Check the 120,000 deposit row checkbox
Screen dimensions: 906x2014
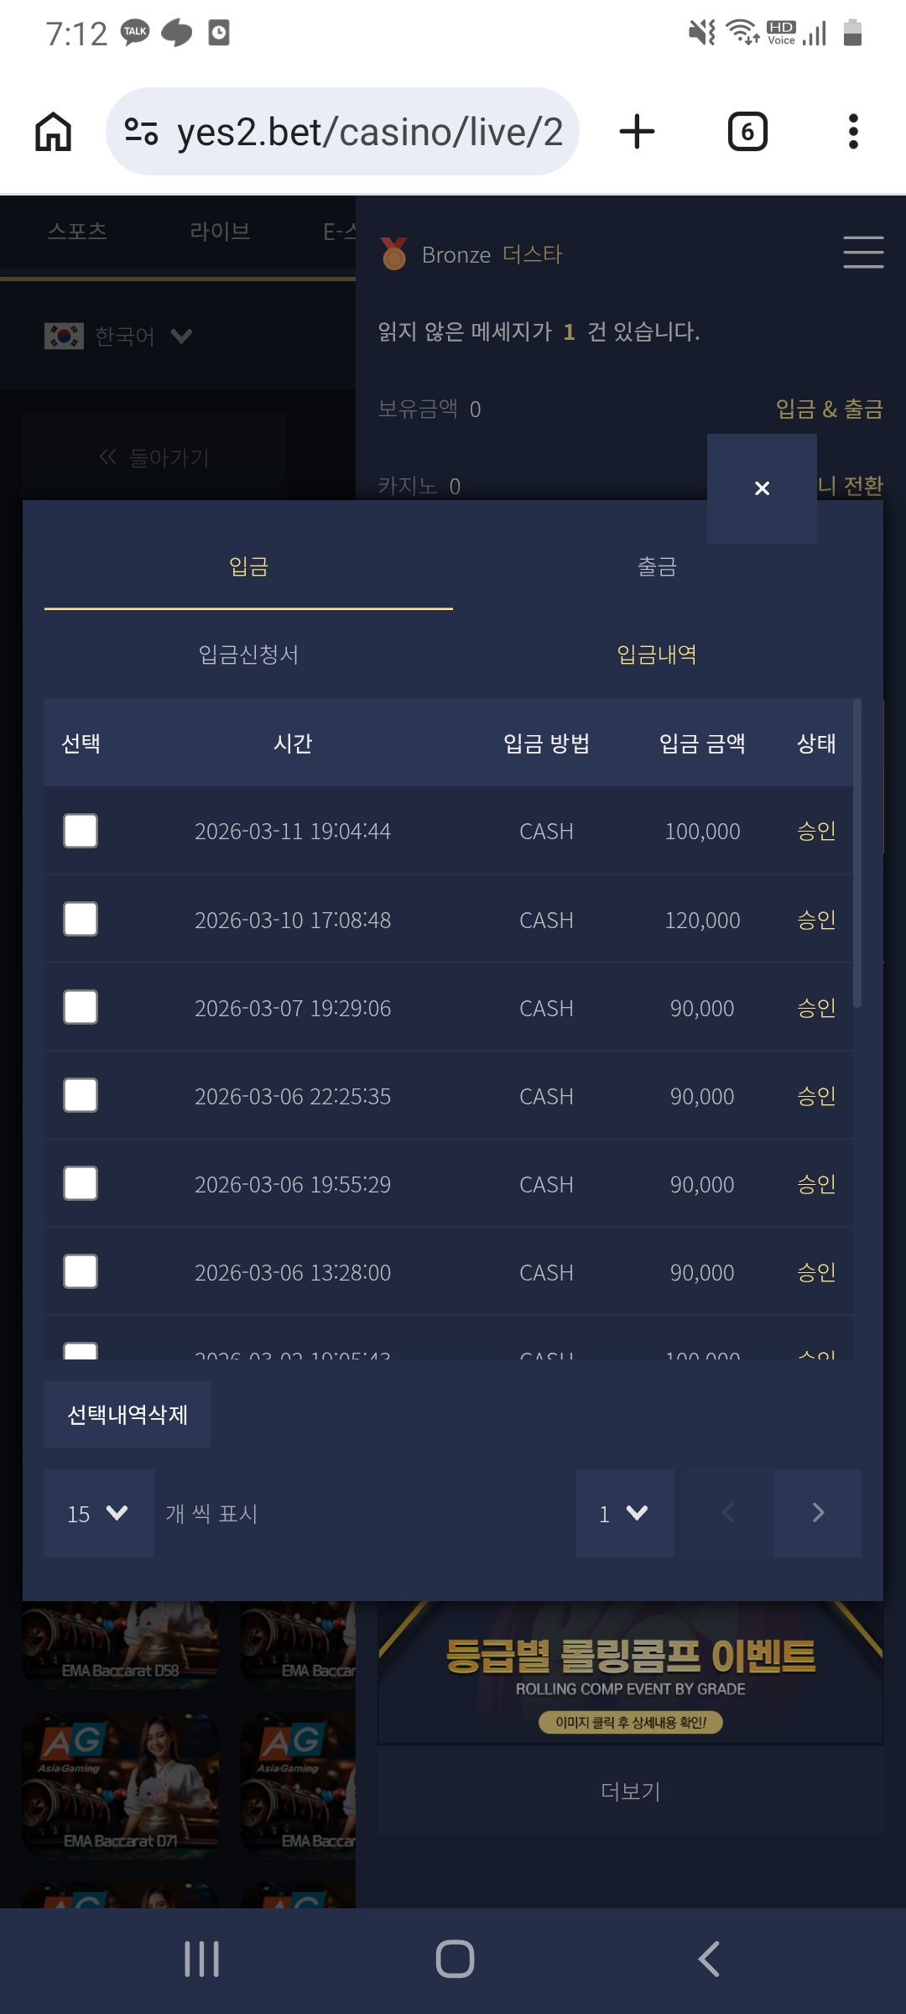81,919
